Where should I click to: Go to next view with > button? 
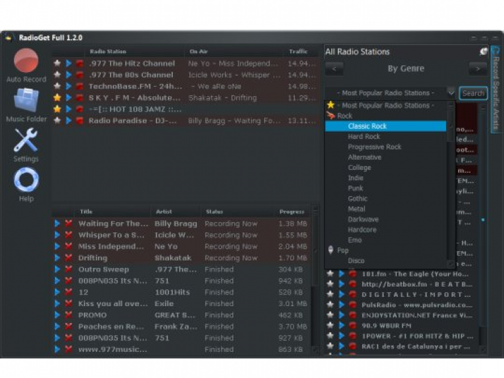pos(478,68)
